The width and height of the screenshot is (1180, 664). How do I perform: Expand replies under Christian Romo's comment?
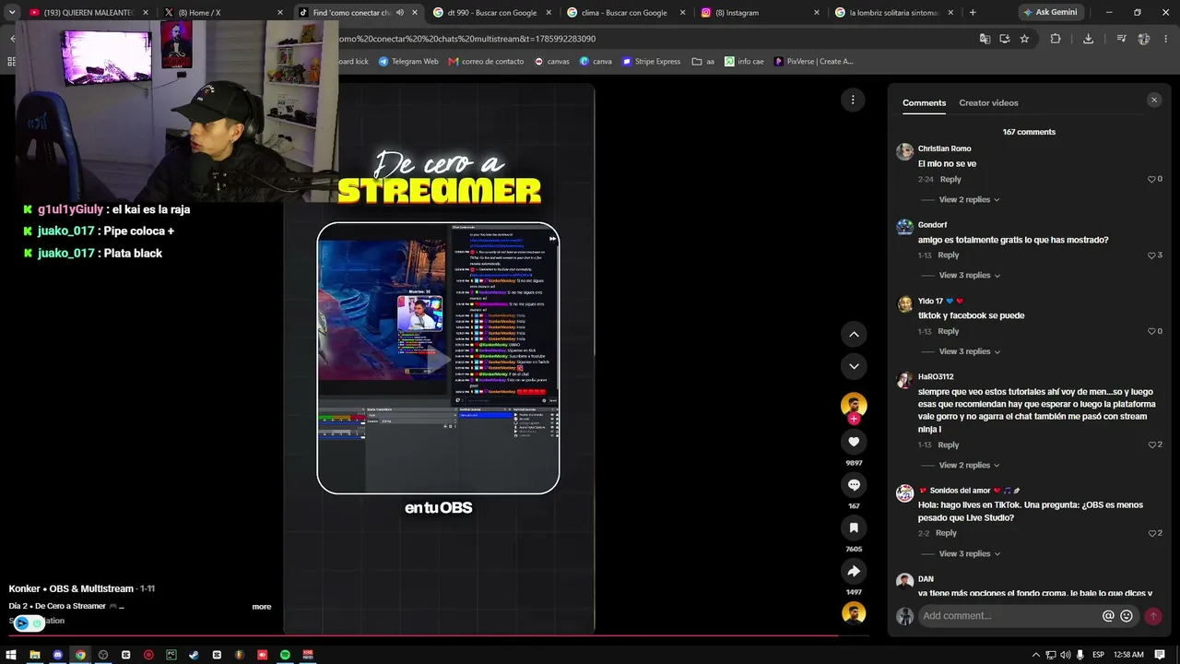coord(969,200)
